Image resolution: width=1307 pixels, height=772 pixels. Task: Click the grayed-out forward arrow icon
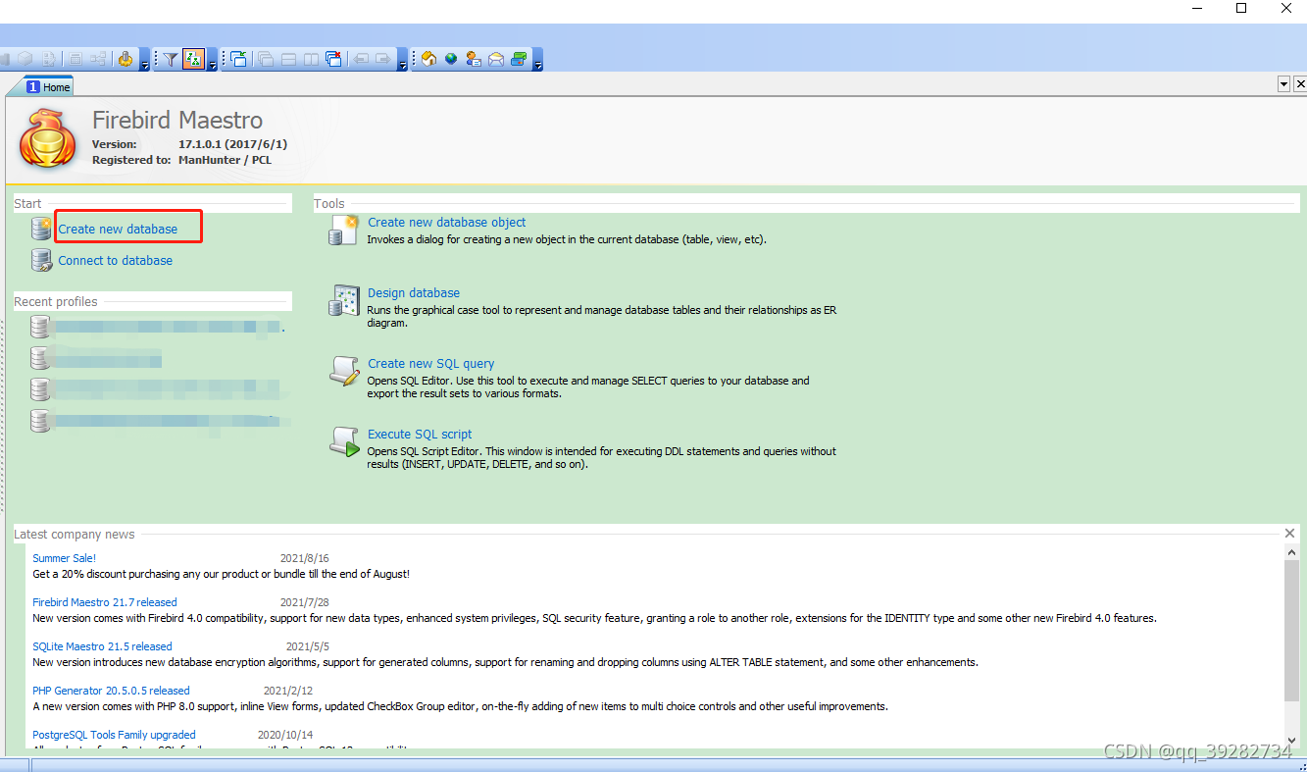382,60
